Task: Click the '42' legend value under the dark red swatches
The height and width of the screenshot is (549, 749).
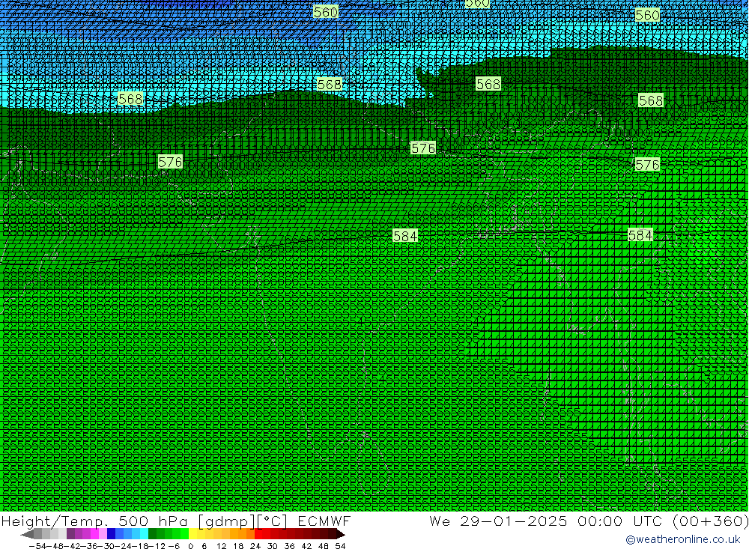Action: click(x=306, y=546)
